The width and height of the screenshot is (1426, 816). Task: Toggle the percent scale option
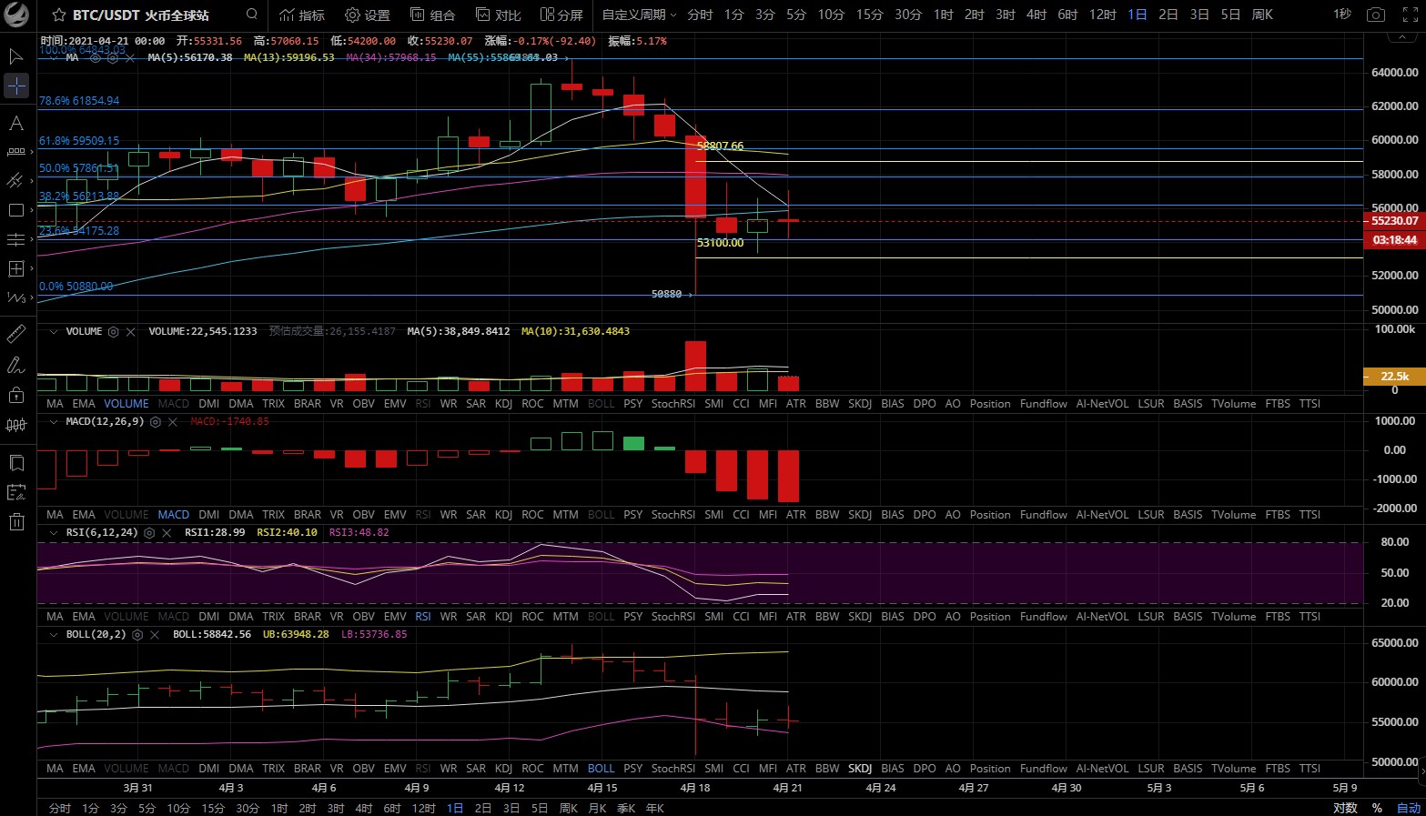click(1377, 808)
